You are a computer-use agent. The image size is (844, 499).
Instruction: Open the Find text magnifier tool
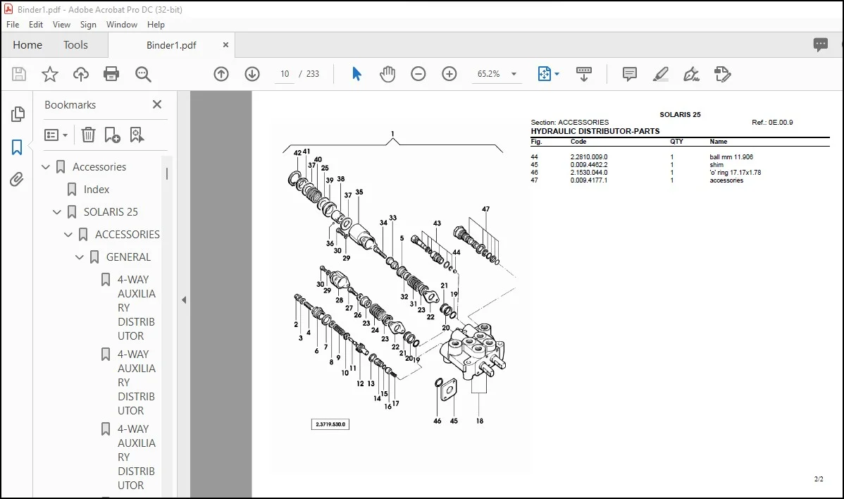(x=143, y=74)
